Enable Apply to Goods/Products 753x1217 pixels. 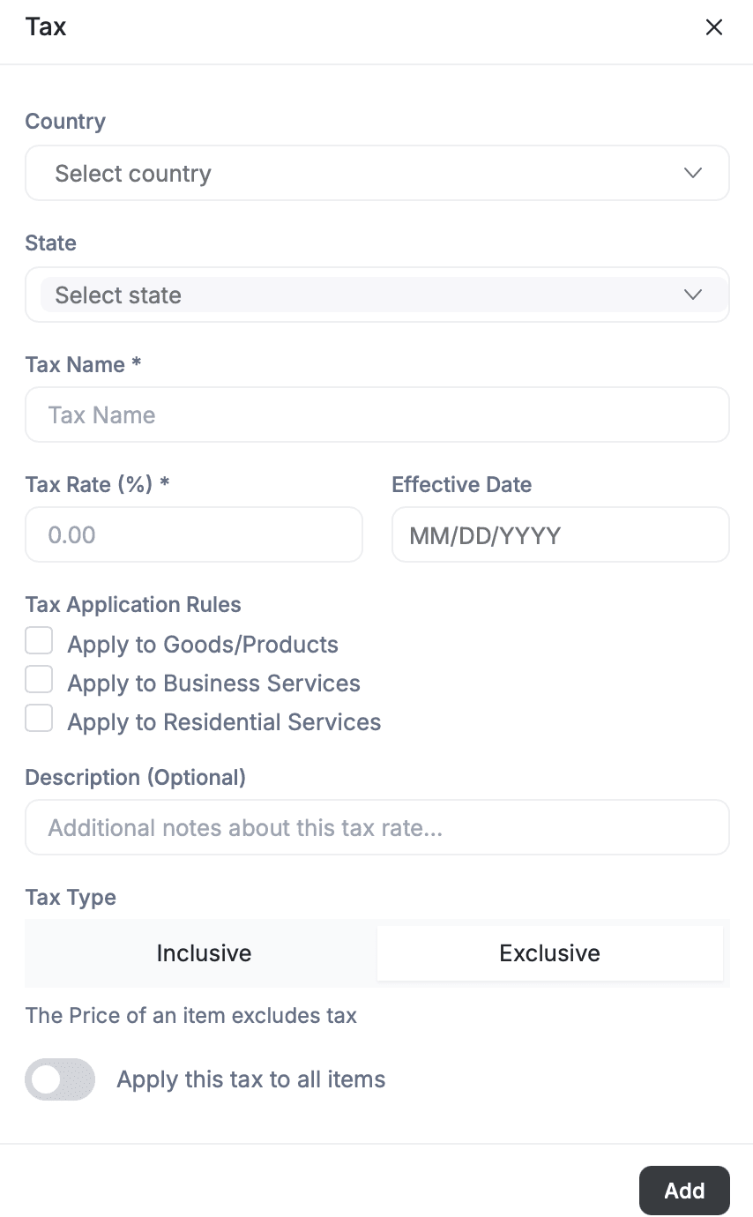[39, 640]
